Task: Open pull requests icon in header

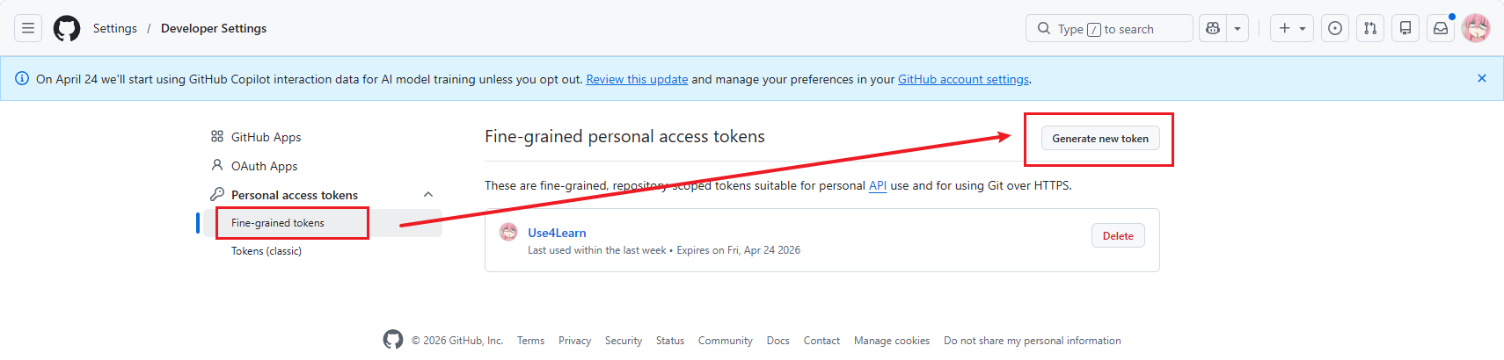Action: point(1370,28)
